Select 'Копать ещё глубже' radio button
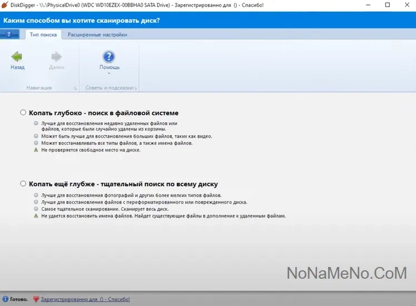The height and width of the screenshot is (306, 416). coord(23,183)
